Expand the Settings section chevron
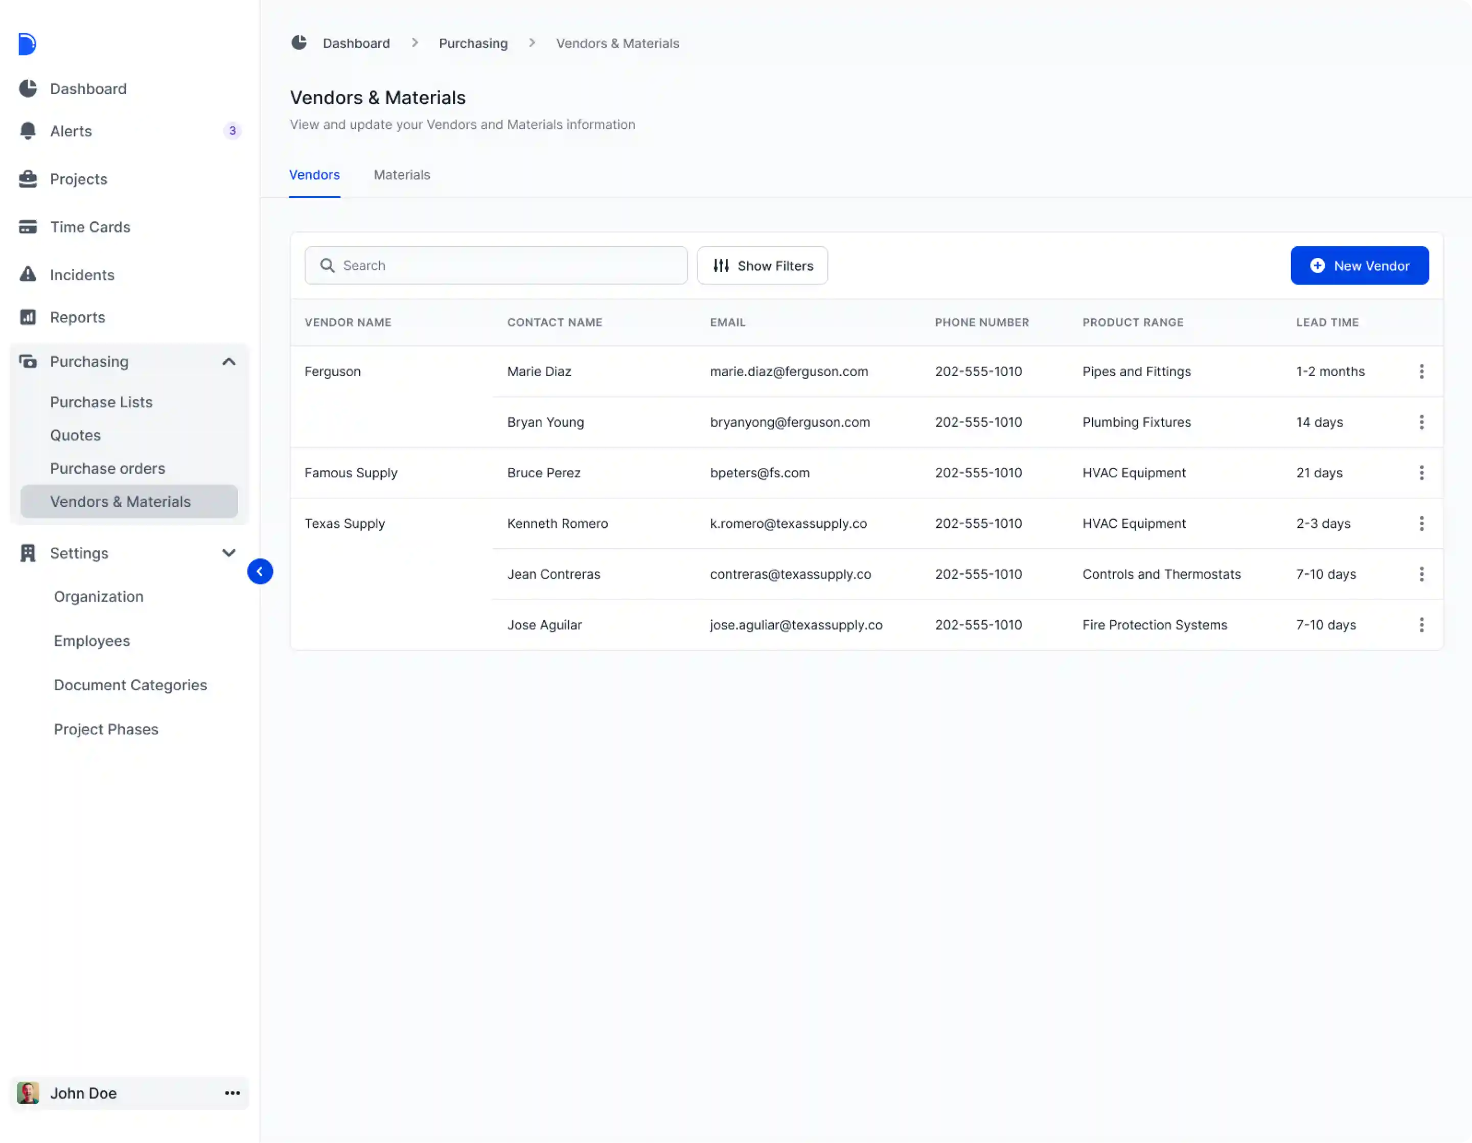Image resolution: width=1472 pixels, height=1143 pixels. (228, 553)
